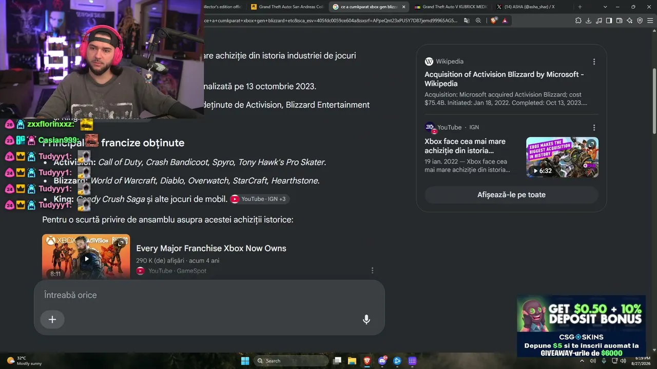Click the 'Afișează-le pe toate' button
The width and height of the screenshot is (657, 369).
(x=511, y=195)
